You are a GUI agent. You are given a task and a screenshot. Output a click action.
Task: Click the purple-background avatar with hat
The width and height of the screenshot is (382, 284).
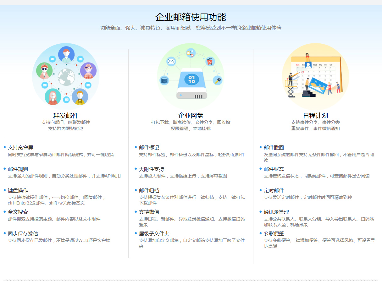coord(88,71)
